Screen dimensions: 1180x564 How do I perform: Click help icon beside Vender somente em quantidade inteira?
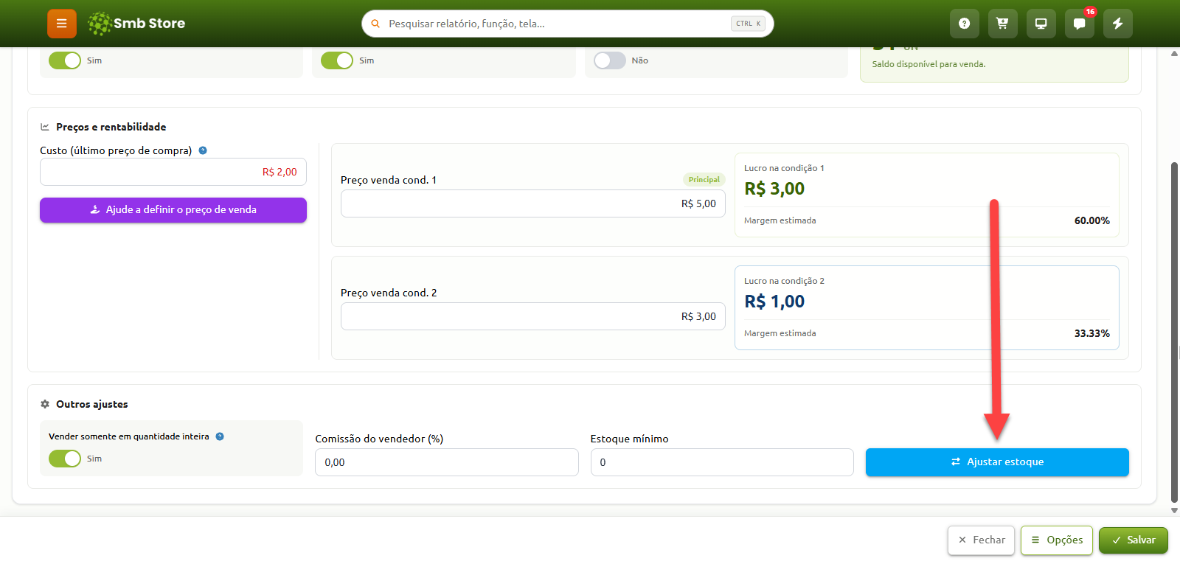[x=220, y=436]
